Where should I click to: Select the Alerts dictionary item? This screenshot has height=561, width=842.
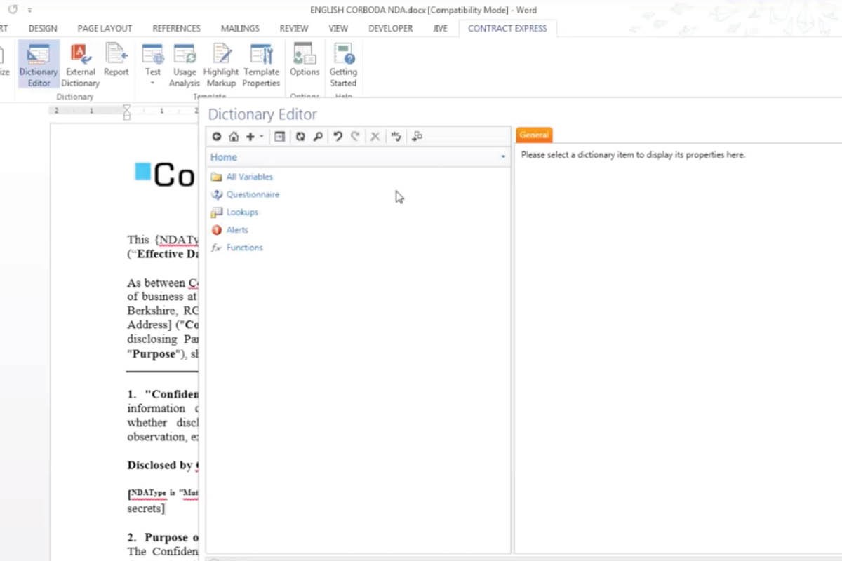(236, 230)
